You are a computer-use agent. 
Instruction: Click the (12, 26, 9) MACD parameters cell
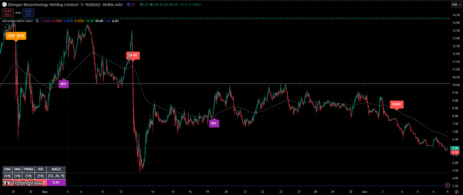[x=56, y=175]
